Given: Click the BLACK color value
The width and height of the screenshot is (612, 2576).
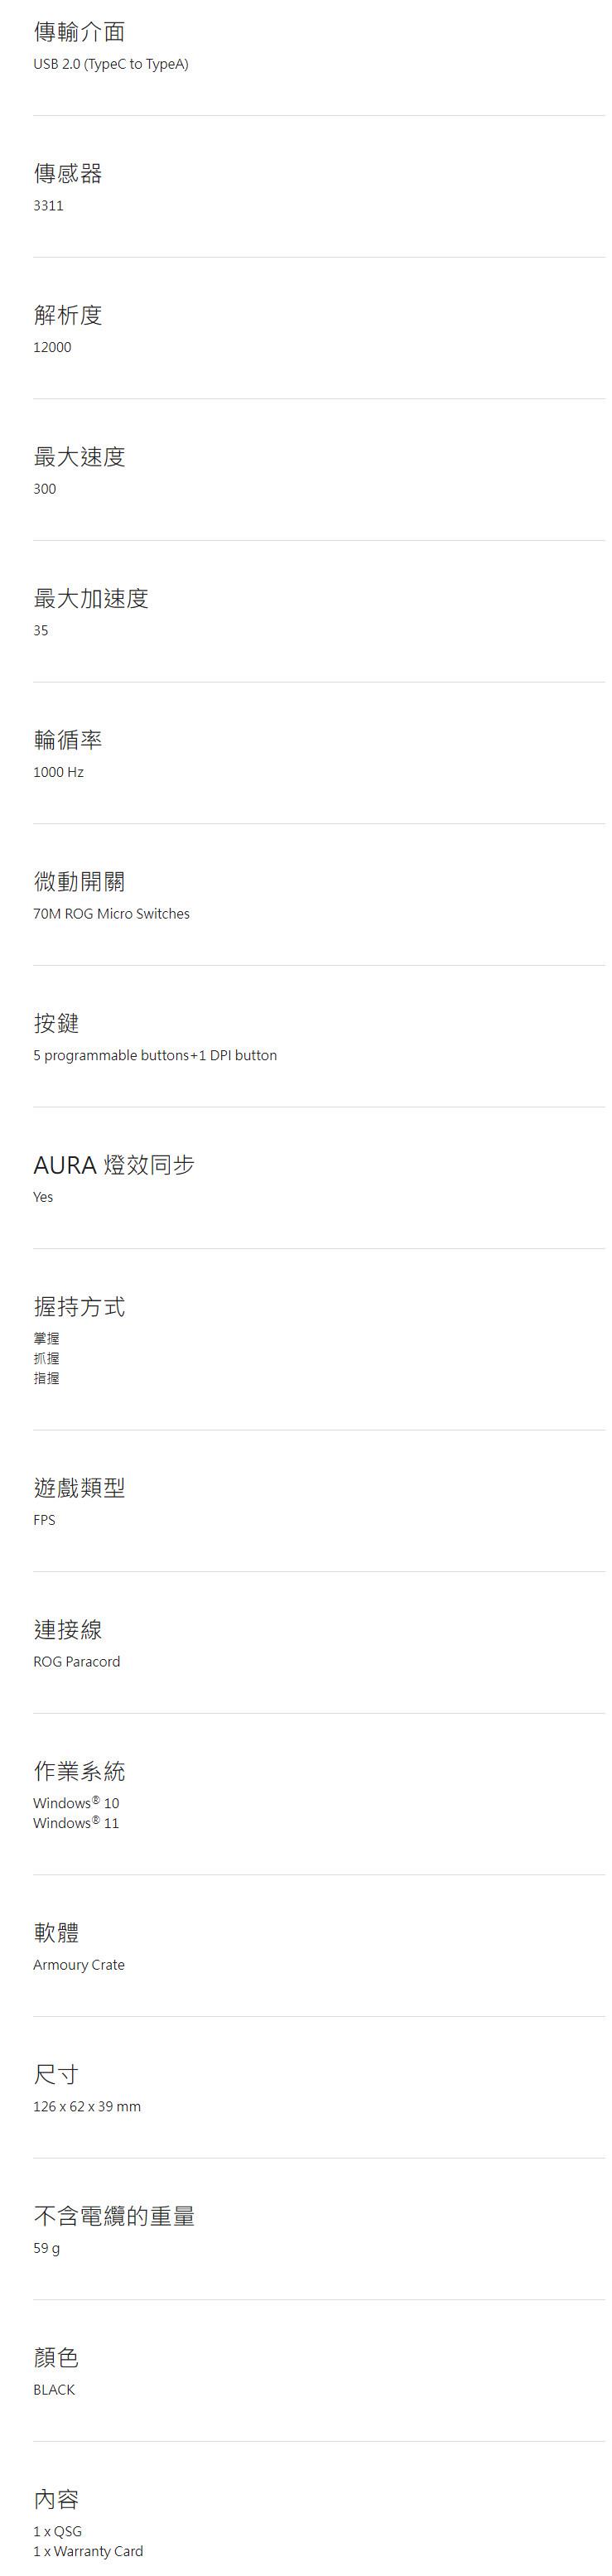Looking at the screenshot, I should pos(54,2389).
